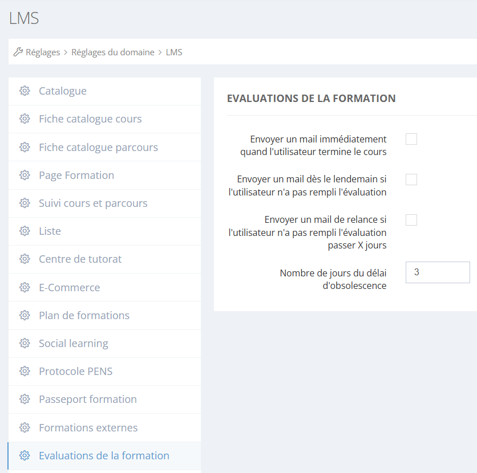Open the Fiche catalogue cours settings
477x473 pixels.
pos(90,119)
